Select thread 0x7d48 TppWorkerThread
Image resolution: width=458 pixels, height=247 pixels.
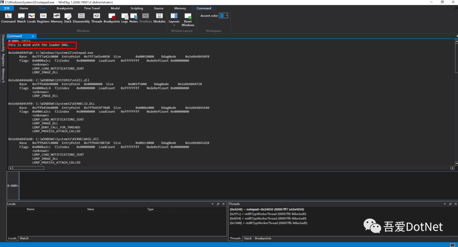pos(268,223)
